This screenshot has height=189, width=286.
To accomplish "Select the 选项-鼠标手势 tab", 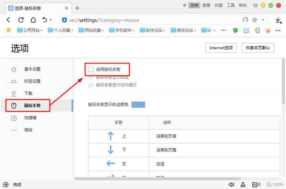I will [38, 8].
